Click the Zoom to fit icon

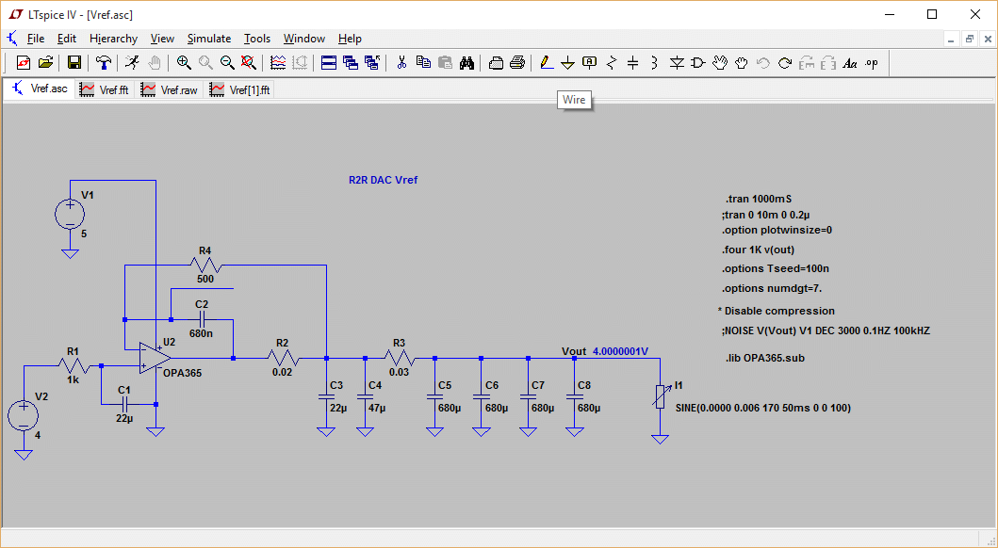pos(248,63)
